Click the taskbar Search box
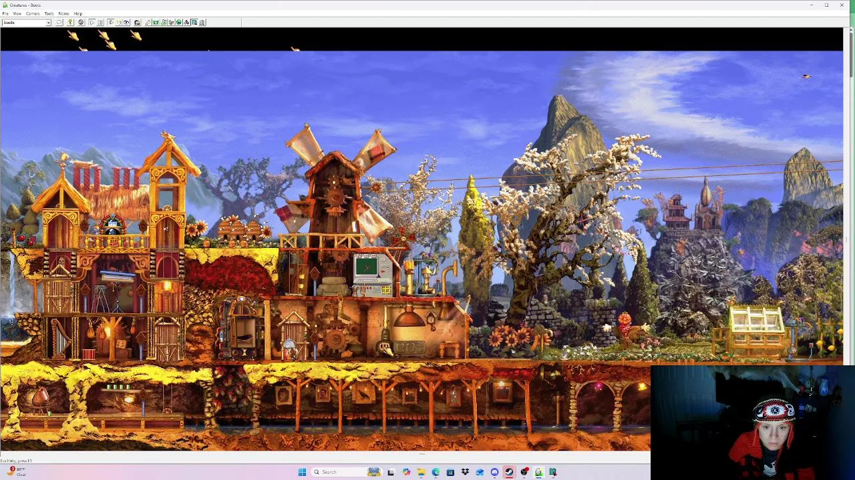The image size is (855, 480). pyautogui.click(x=346, y=472)
